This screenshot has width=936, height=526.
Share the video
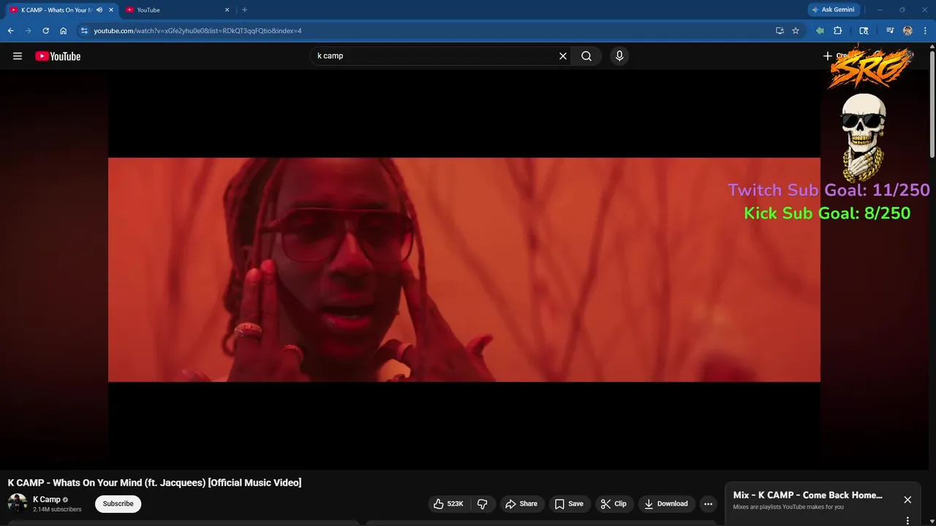tap(521, 504)
